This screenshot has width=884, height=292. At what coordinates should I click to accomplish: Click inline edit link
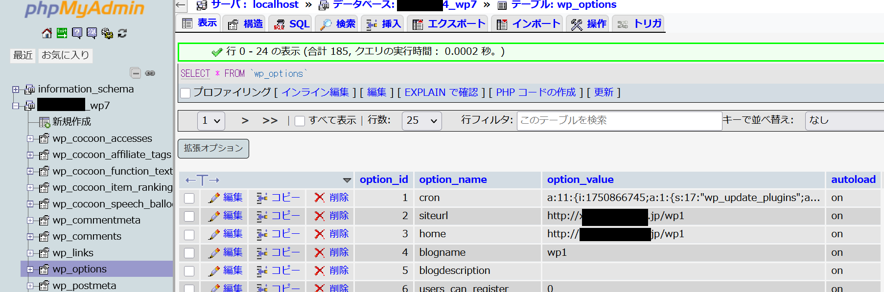(315, 92)
